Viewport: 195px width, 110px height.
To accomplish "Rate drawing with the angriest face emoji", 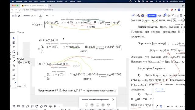I will 87,105.
